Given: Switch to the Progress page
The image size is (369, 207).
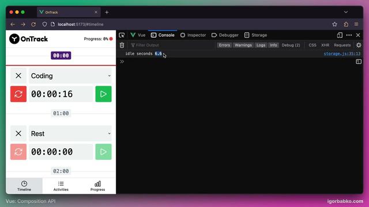Looking at the screenshot, I should (97, 186).
